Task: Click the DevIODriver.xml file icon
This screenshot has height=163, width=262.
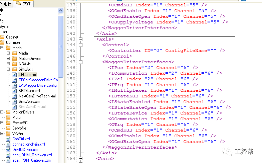Action: [8, 150]
